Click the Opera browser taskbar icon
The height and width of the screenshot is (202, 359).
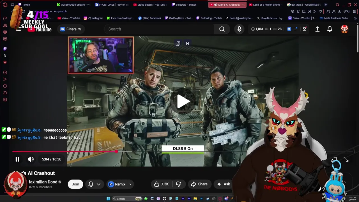coord(220,199)
